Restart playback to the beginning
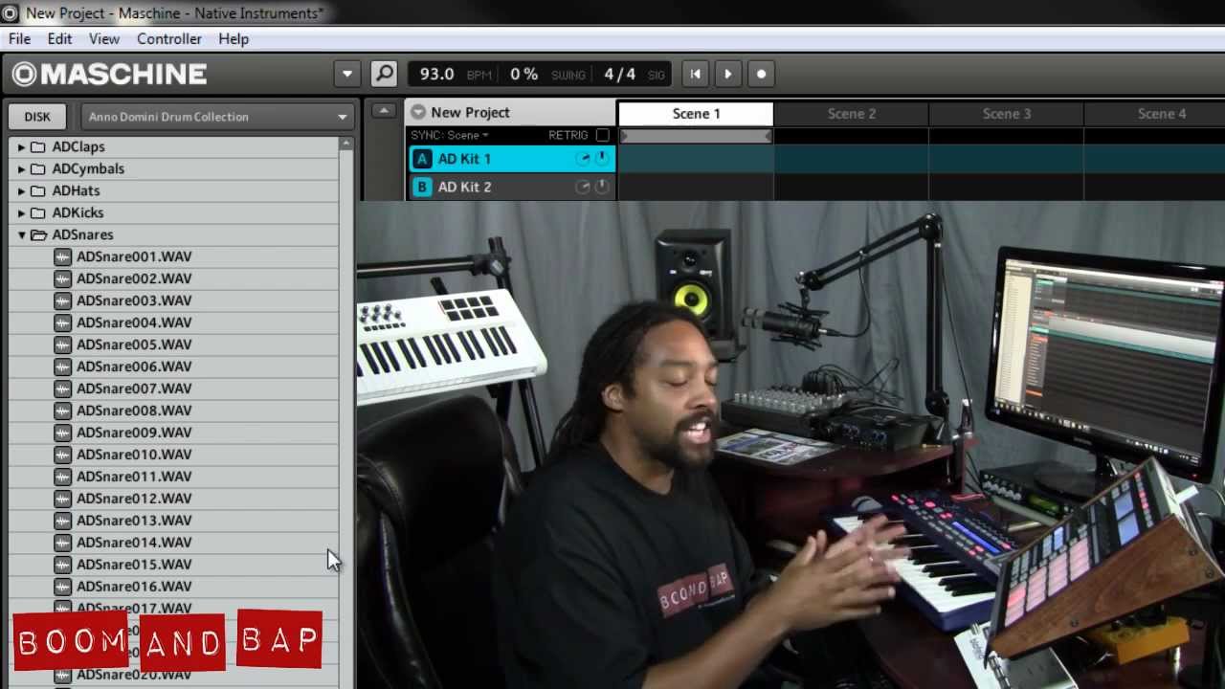 click(x=696, y=74)
